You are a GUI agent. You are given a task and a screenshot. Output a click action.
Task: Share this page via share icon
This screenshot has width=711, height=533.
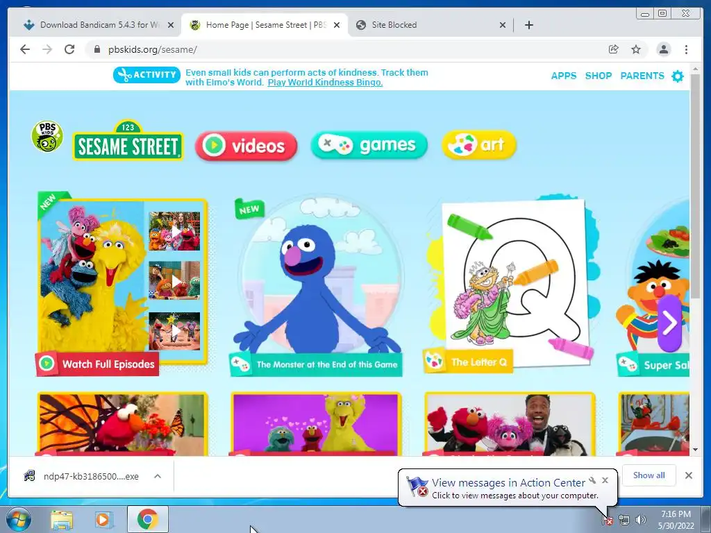(x=614, y=49)
